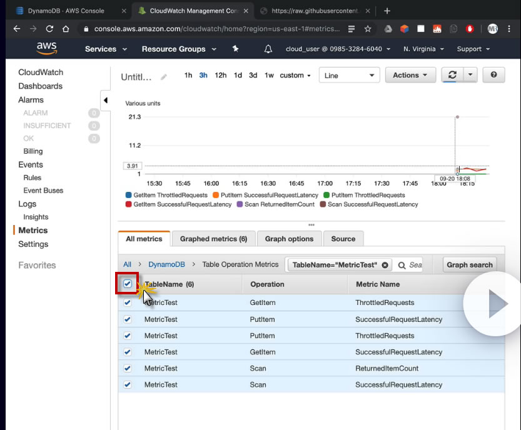Click the metrics search input field
Viewport: 521px width, 430px height.
pos(415,265)
